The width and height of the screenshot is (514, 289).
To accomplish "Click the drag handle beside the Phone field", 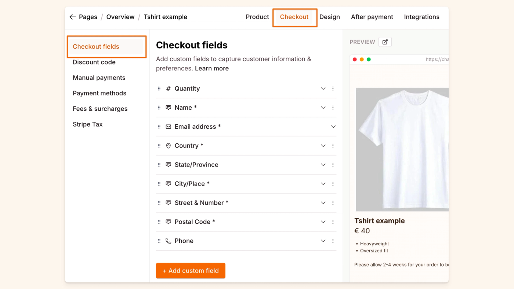I will (159, 241).
